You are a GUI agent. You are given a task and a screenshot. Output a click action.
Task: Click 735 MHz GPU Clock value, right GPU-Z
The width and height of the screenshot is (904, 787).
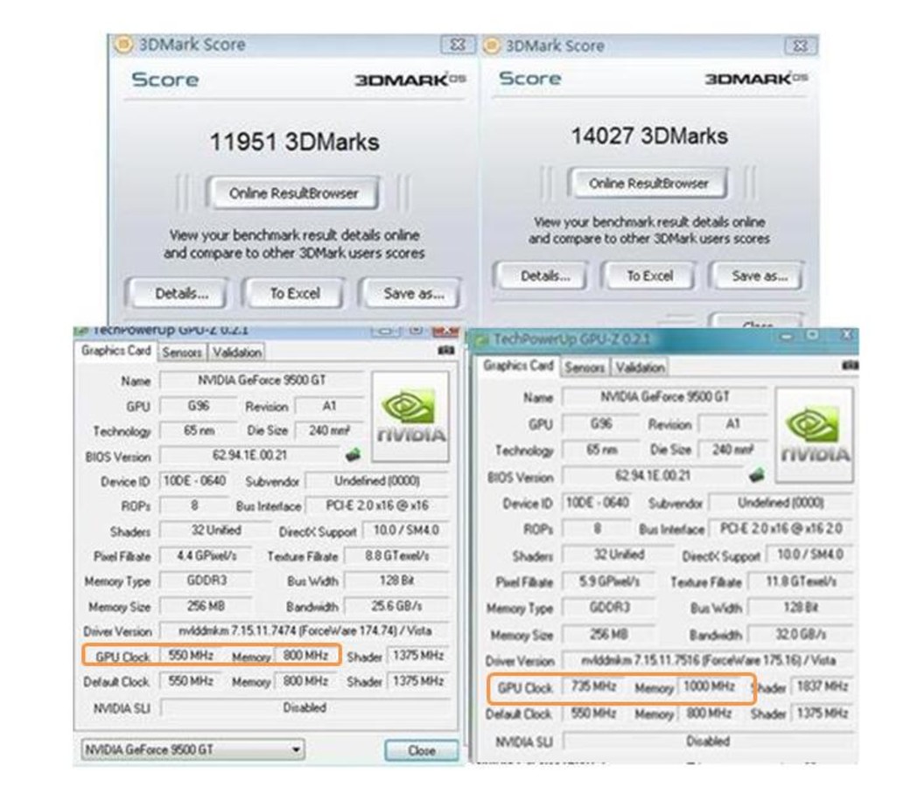point(594,686)
